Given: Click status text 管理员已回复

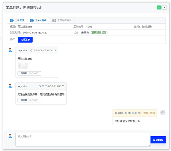Looking at the screenshot, I should click(99, 33).
